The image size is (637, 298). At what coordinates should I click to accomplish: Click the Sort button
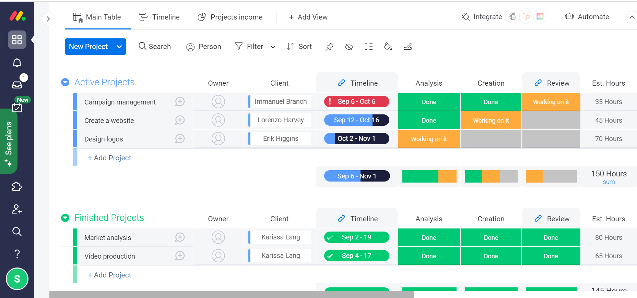299,47
